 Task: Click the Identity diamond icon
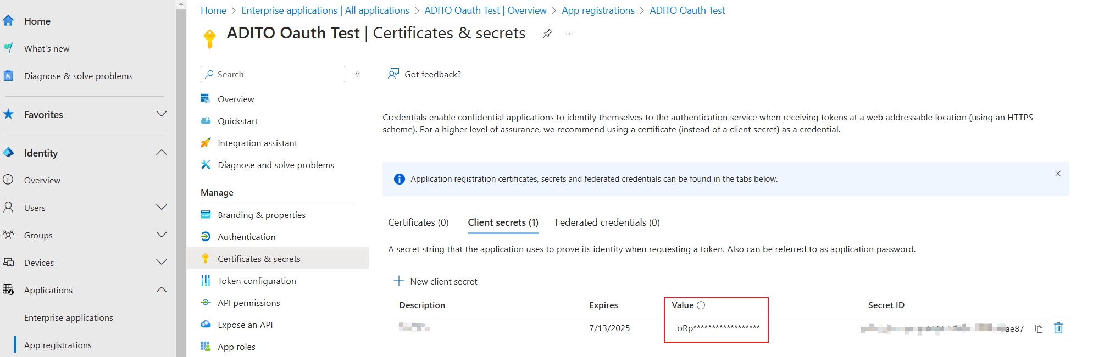[8, 153]
